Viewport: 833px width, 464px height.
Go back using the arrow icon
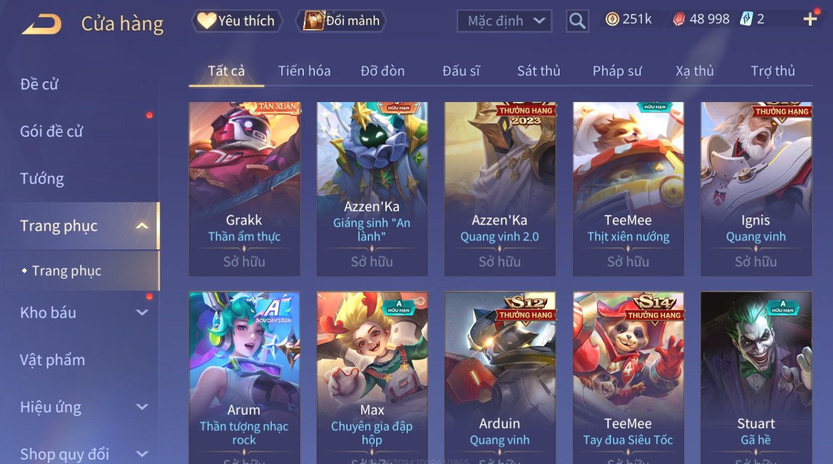[x=41, y=24]
